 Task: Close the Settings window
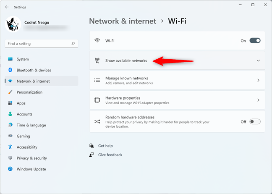265,5
